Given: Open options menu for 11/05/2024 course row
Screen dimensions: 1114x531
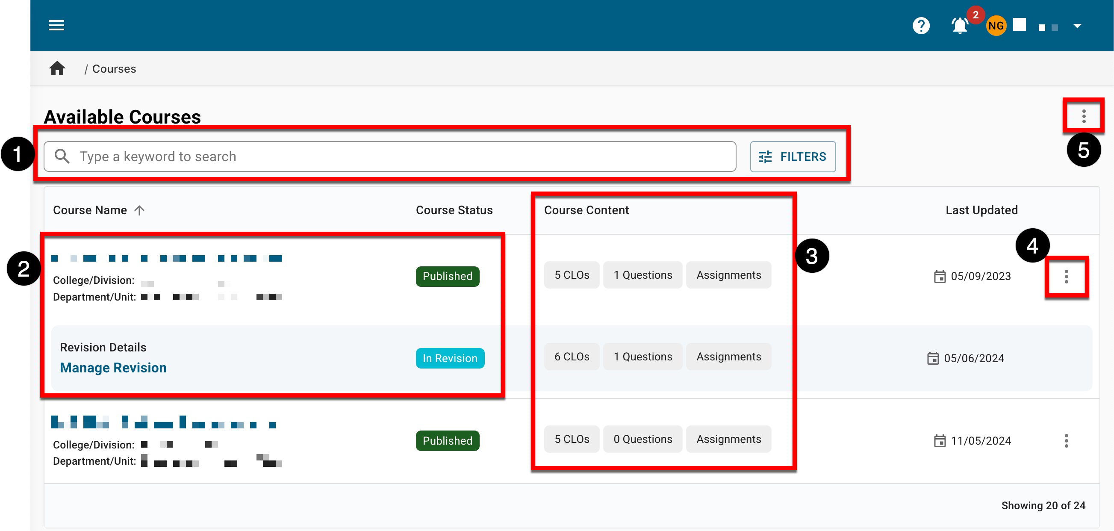Looking at the screenshot, I should coord(1066,441).
